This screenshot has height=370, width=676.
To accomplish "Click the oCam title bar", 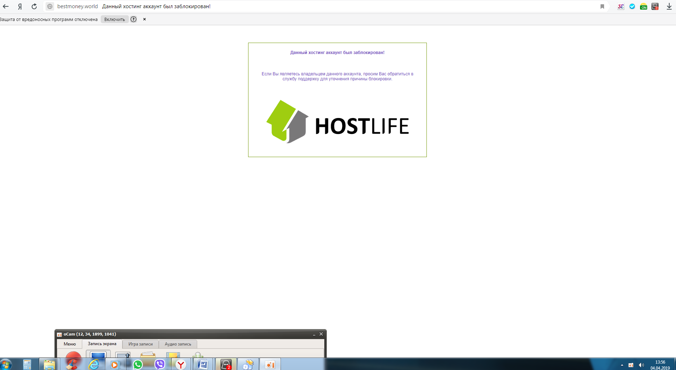I will tap(190, 334).
